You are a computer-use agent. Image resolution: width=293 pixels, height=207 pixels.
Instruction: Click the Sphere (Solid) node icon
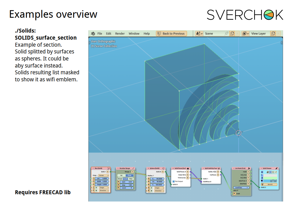pyautogui.click(x=163, y=168)
